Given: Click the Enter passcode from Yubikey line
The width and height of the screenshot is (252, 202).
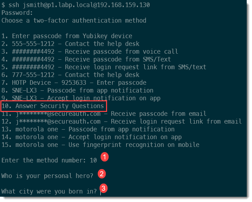Looking at the screenshot, I should point(67,36).
